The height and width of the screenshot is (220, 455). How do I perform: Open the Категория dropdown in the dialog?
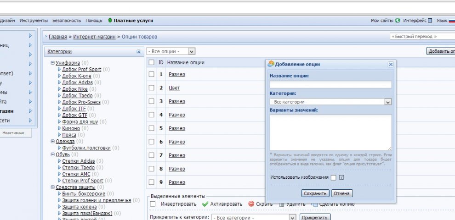(x=330, y=102)
